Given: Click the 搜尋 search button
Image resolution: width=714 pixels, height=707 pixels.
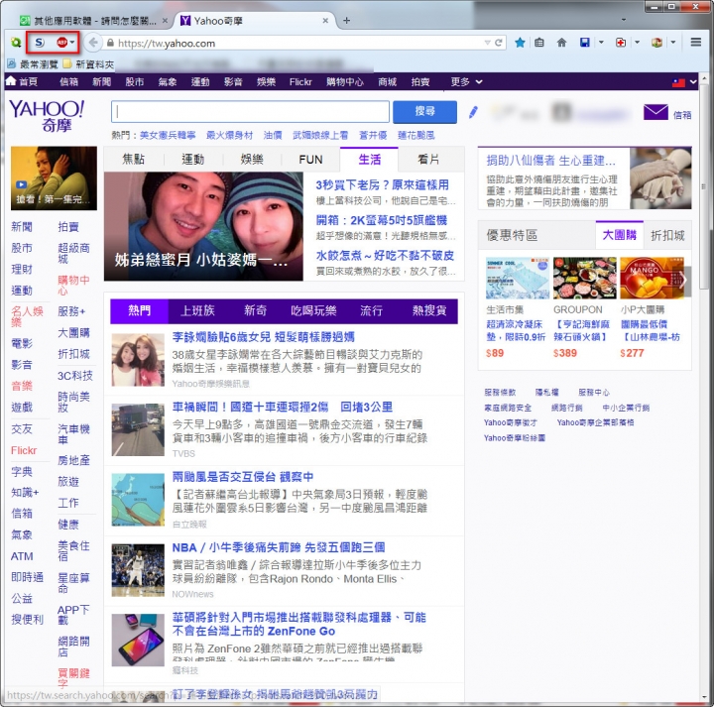Looking at the screenshot, I should pyautogui.click(x=424, y=111).
